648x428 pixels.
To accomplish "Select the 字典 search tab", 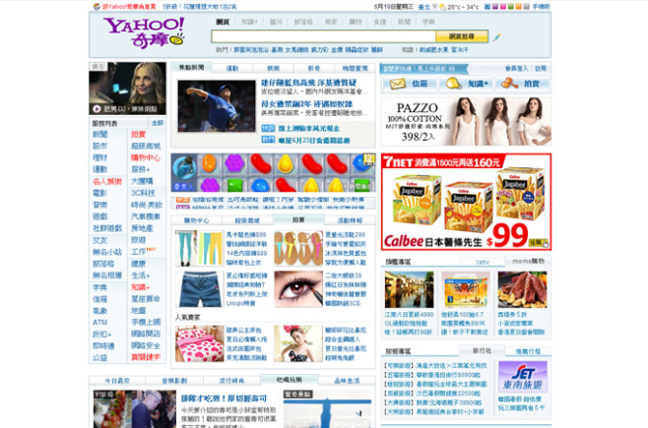I will (x=428, y=22).
